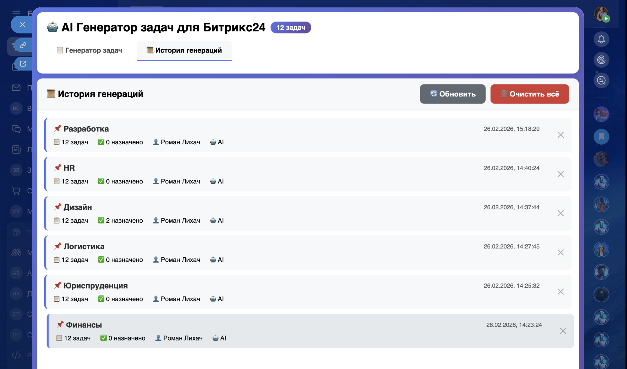627x369 pixels.
Task: Open the Разработка generation entry
Action: (308, 135)
